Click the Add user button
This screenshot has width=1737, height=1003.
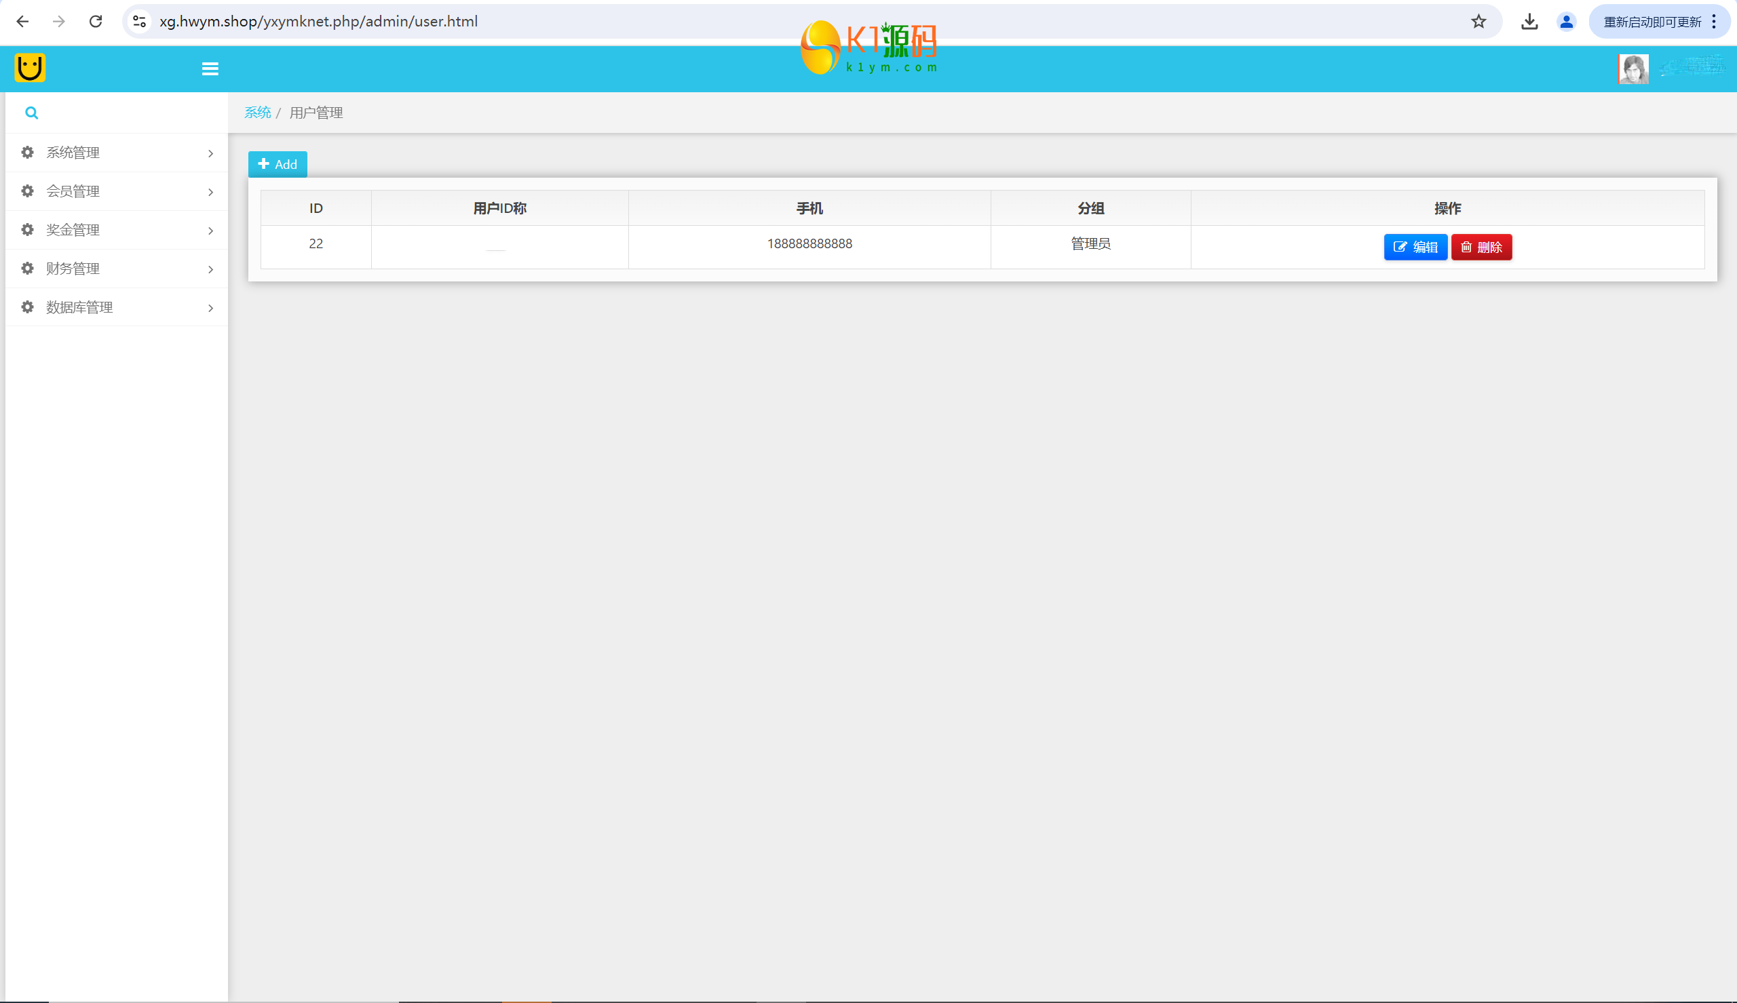click(x=278, y=165)
